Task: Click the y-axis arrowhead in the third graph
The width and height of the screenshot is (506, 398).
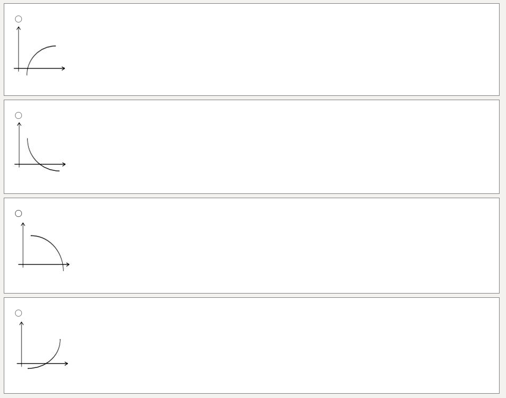Action: click(23, 224)
